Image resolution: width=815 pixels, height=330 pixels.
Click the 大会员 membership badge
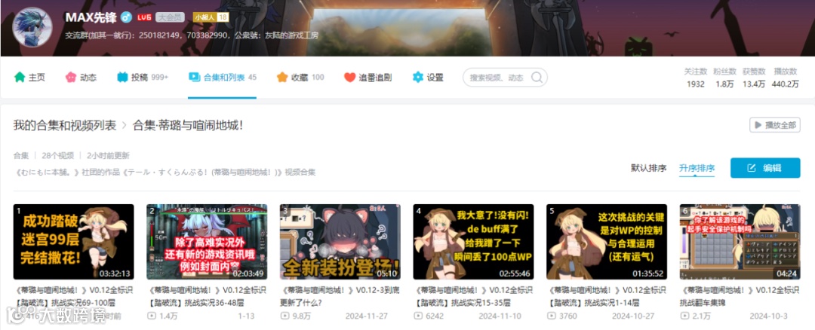pos(171,17)
